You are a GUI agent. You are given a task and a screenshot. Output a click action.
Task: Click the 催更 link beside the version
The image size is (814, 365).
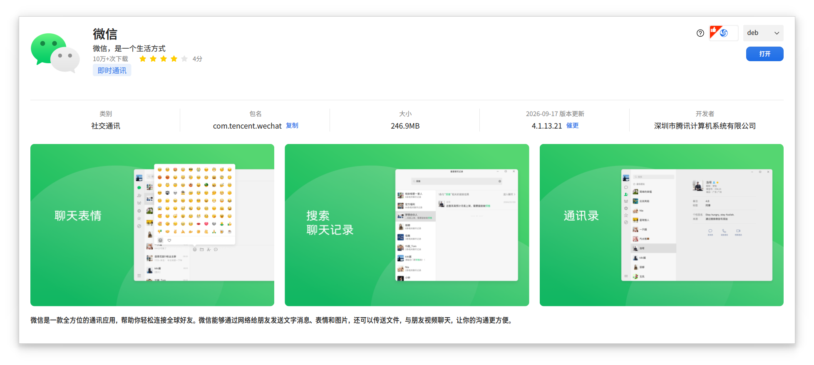pyautogui.click(x=573, y=126)
